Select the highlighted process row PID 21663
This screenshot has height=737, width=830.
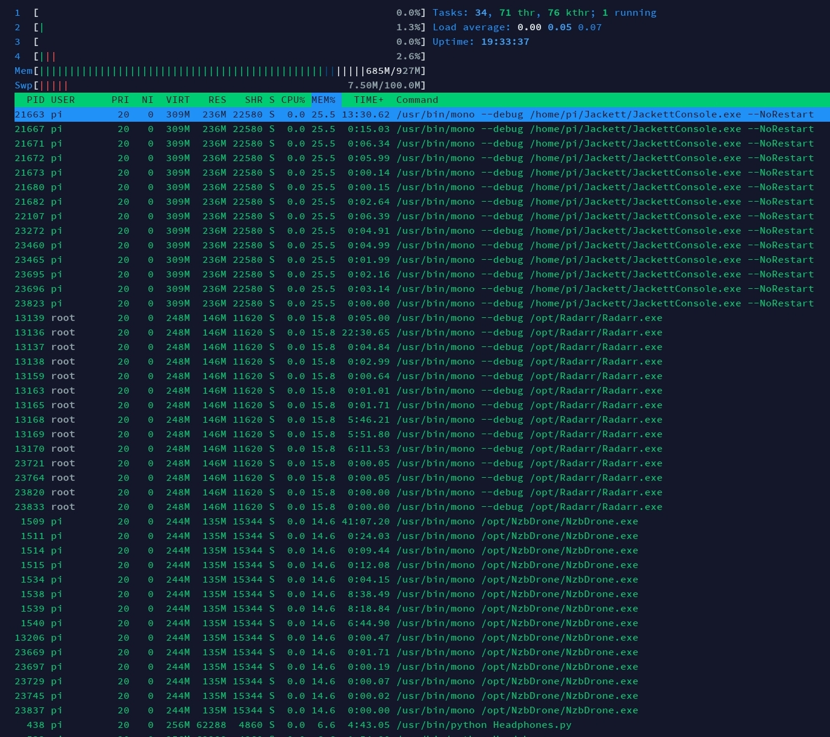(x=422, y=114)
